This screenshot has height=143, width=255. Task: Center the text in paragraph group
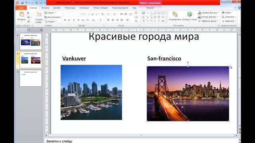click(x=113, y=20)
